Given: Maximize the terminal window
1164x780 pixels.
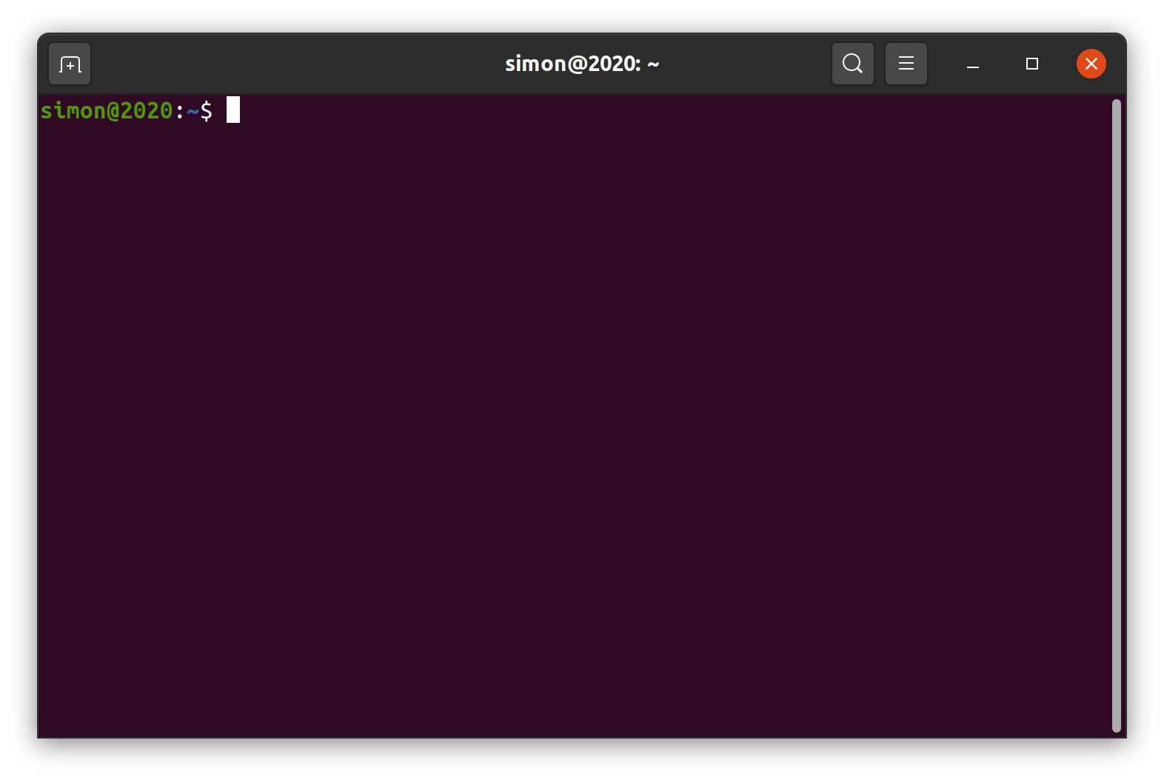Looking at the screenshot, I should 1031,64.
